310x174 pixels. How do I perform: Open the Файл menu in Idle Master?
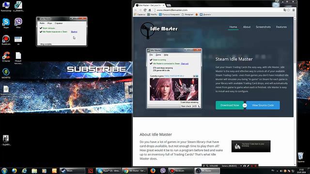(42, 23)
